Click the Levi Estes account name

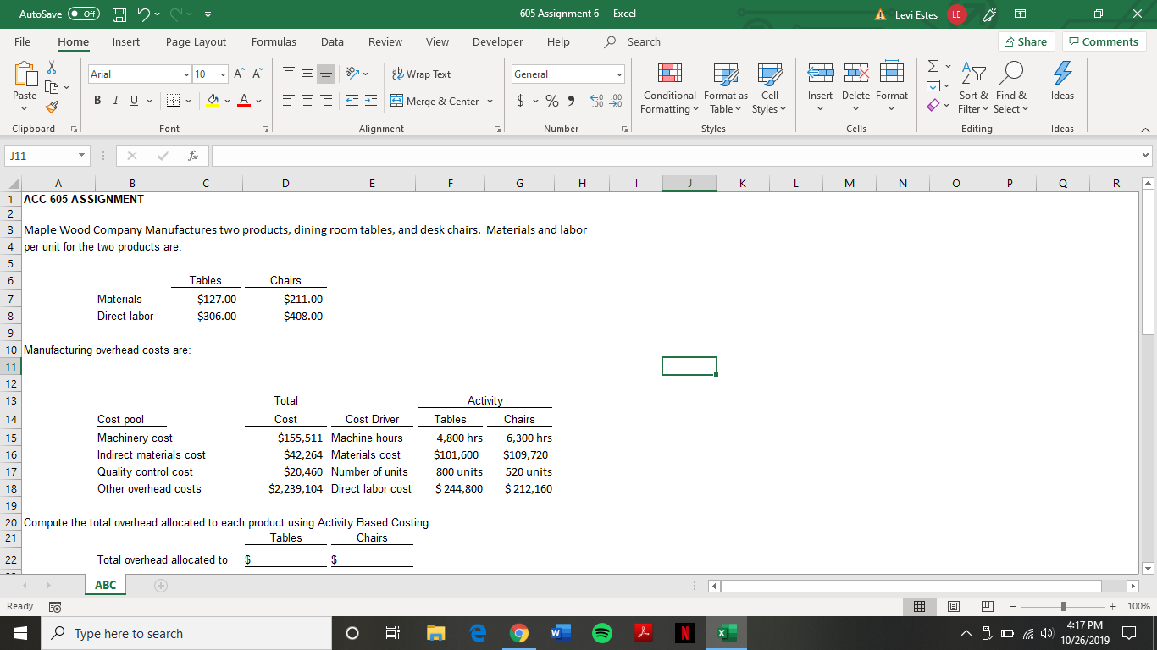[x=916, y=14]
